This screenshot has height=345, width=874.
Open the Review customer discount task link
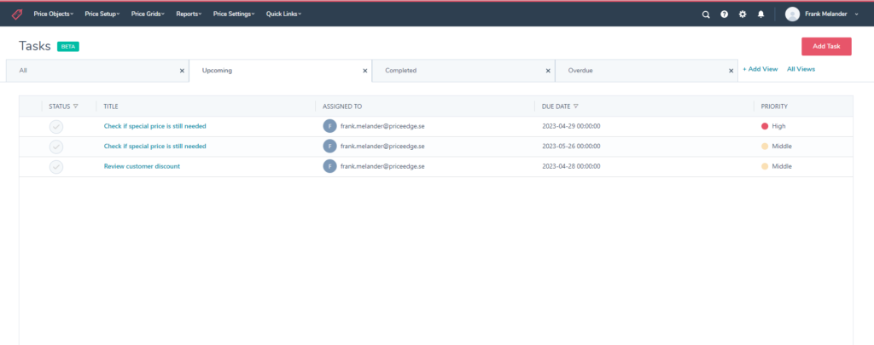click(142, 166)
